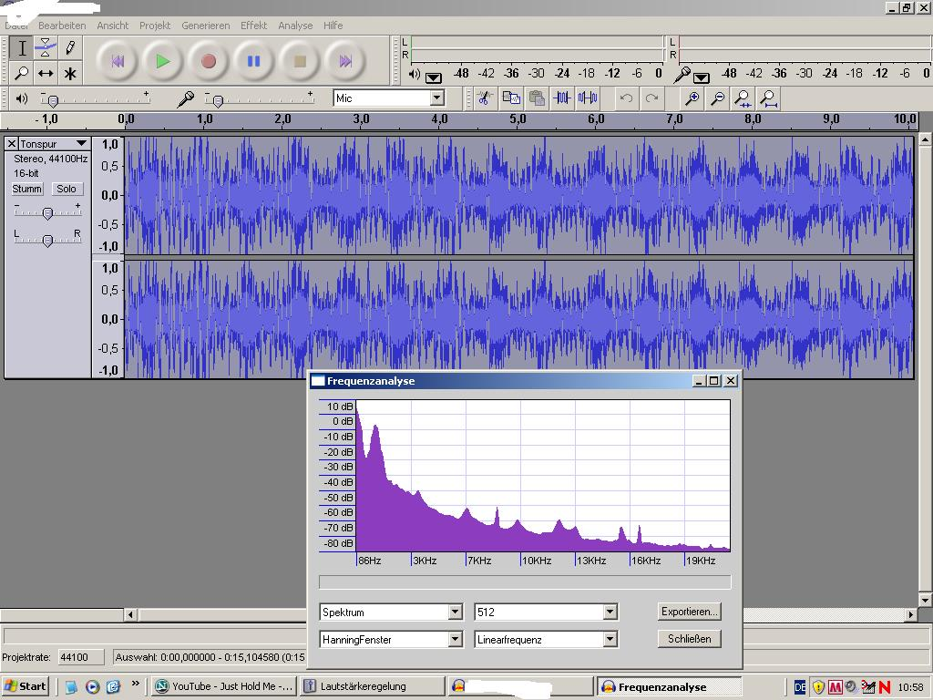Select the Draw pencil tool

click(70, 48)
